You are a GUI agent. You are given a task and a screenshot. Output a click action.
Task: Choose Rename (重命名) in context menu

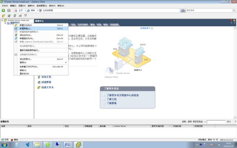(41, 74)
